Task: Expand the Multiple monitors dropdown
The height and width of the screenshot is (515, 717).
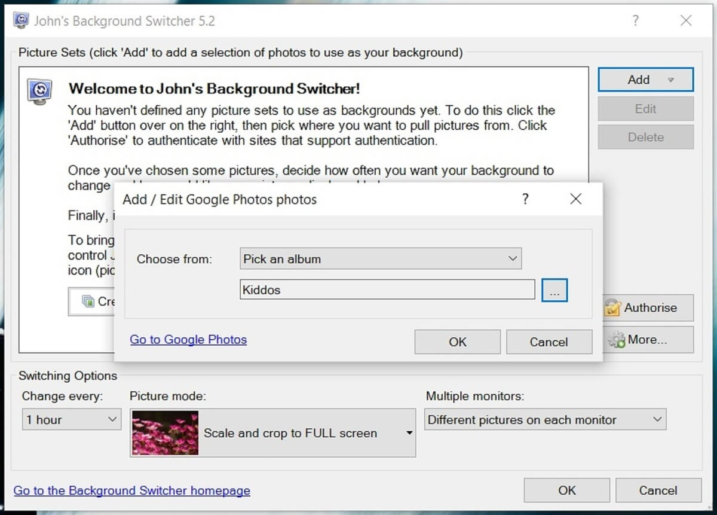Action: click(x=545, y=420)
